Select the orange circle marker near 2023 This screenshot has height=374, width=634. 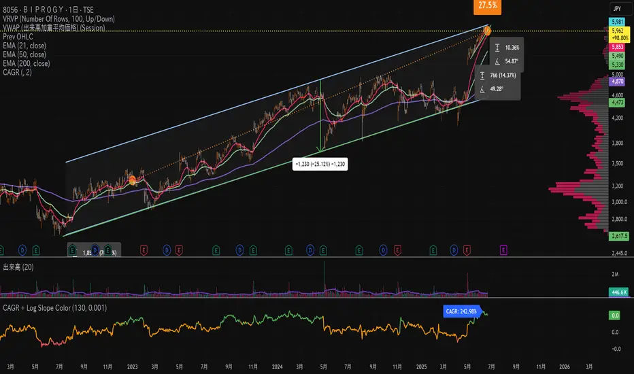[132, 180]
